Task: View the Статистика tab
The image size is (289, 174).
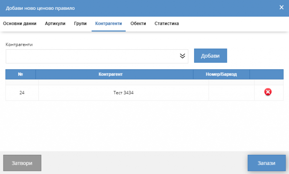Action: (x=166, y=23)
